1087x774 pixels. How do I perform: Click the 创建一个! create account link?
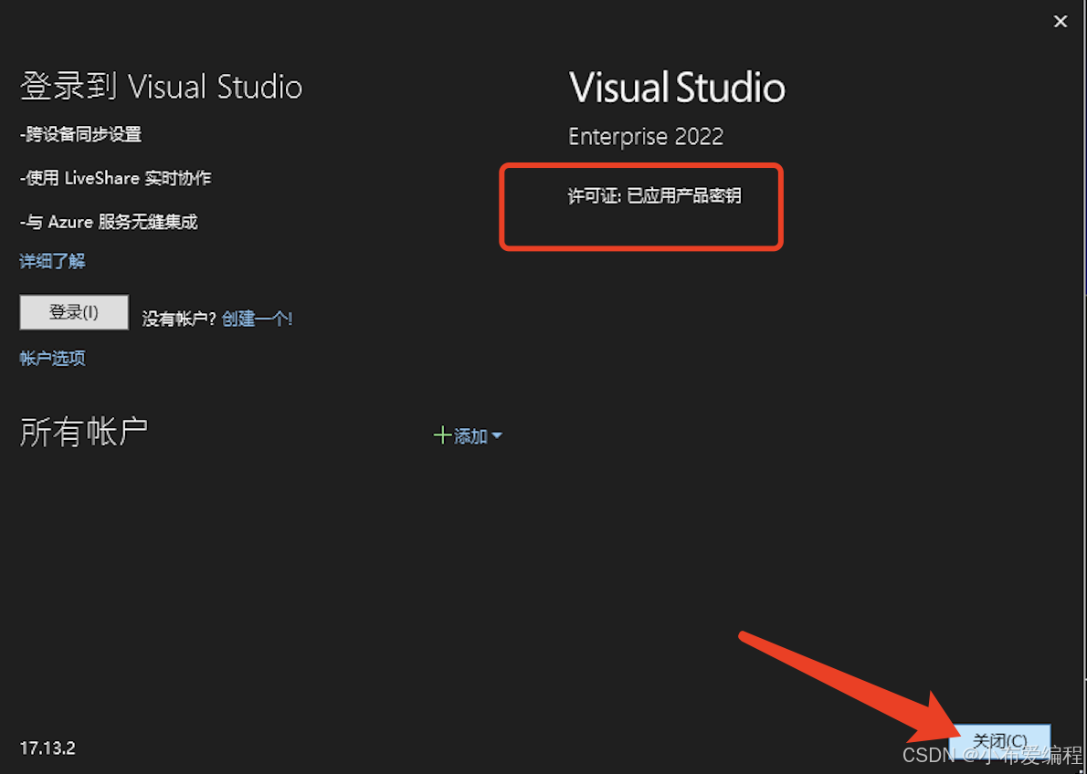pos(258,319)
